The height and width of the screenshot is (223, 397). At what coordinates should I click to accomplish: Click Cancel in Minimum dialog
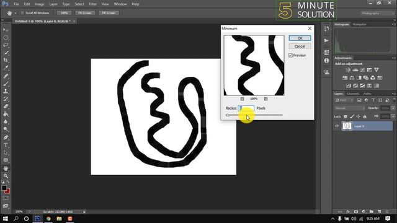300,46
